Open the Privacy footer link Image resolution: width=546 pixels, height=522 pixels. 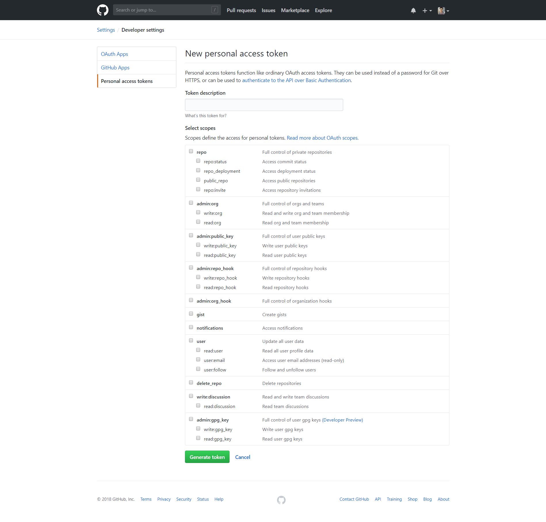click(x=164, y=499)
